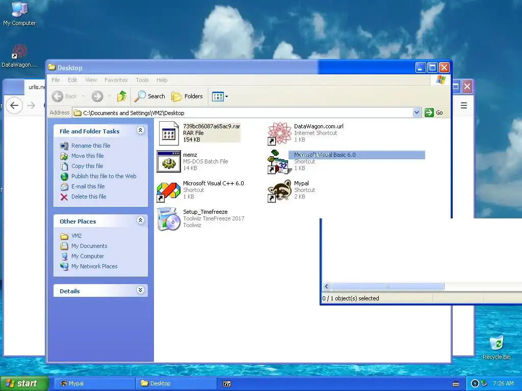
Task: Click the Forward arrow in Explorer toolbar
Action: (x=97, y=96)
